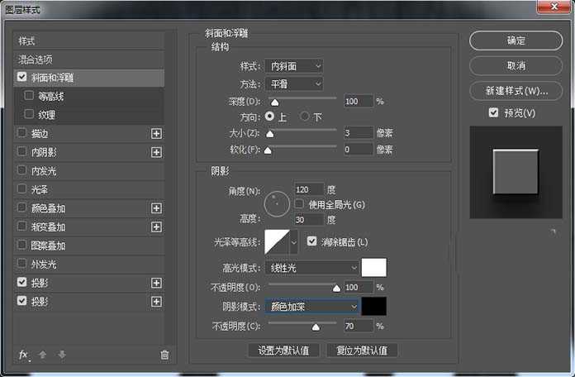Uncheck the 消除锯齿 option
Screen dimensions: 575x377
tap(311, 241)
